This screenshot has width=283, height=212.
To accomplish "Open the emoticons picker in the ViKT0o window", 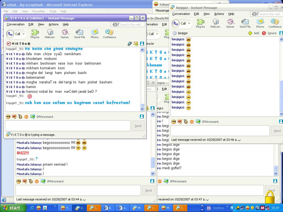I will click(x=8, y=117).
